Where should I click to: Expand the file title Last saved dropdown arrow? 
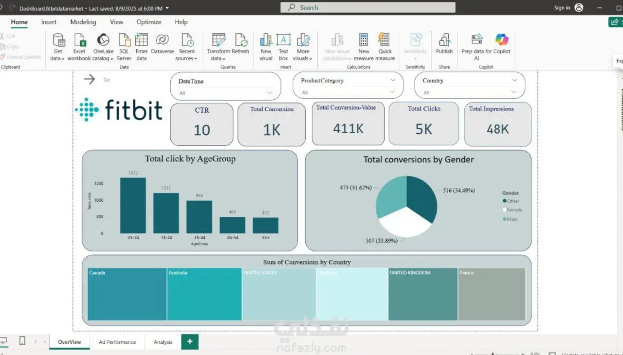coord(167,8)
